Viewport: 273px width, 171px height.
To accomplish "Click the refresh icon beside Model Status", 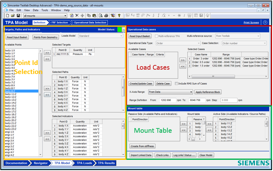I will click(124, 30).
